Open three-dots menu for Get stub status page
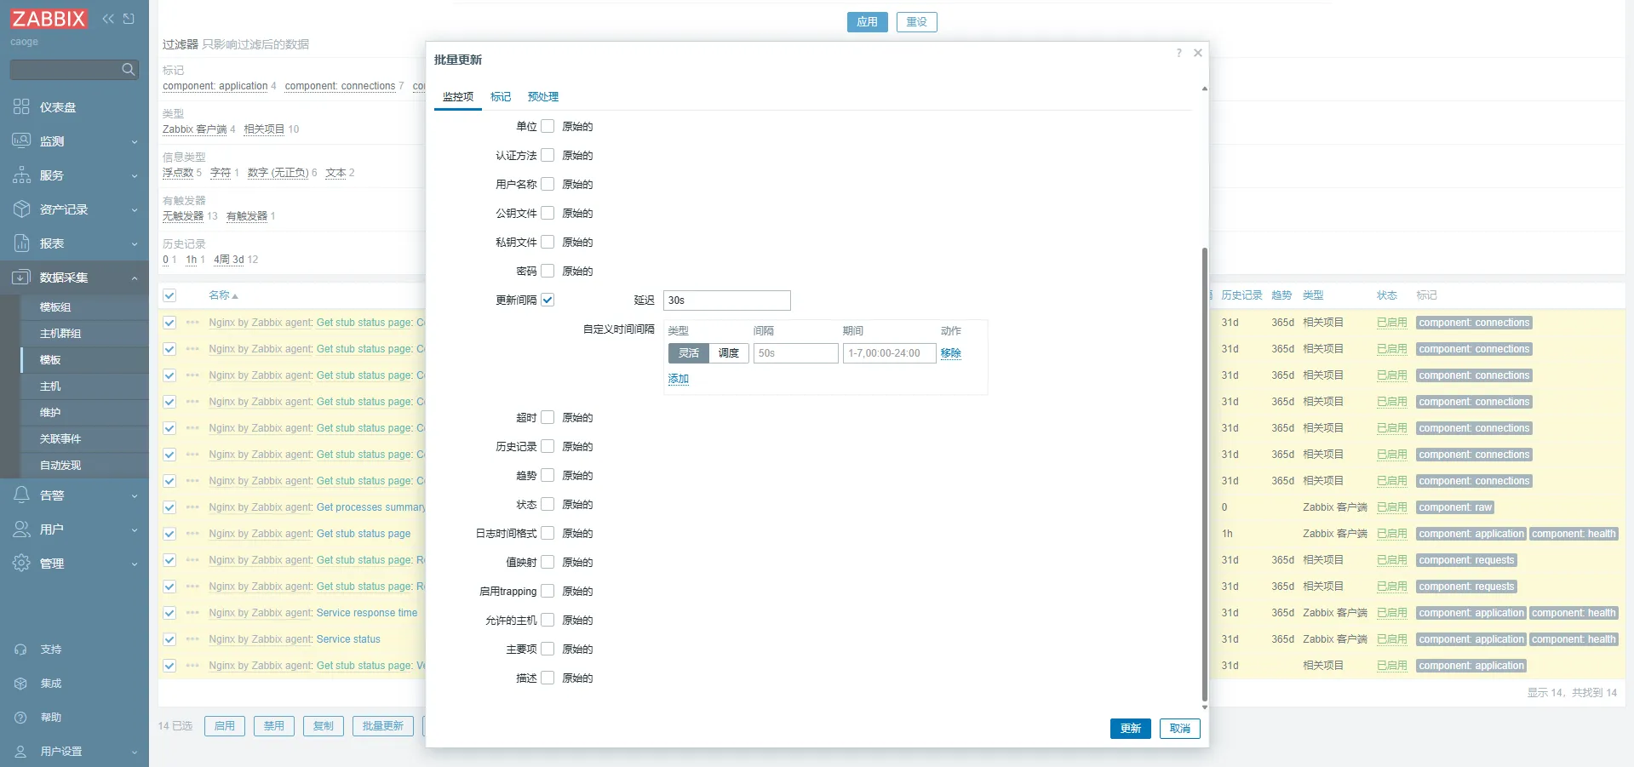1634x767 pixels. click(192, 534)
